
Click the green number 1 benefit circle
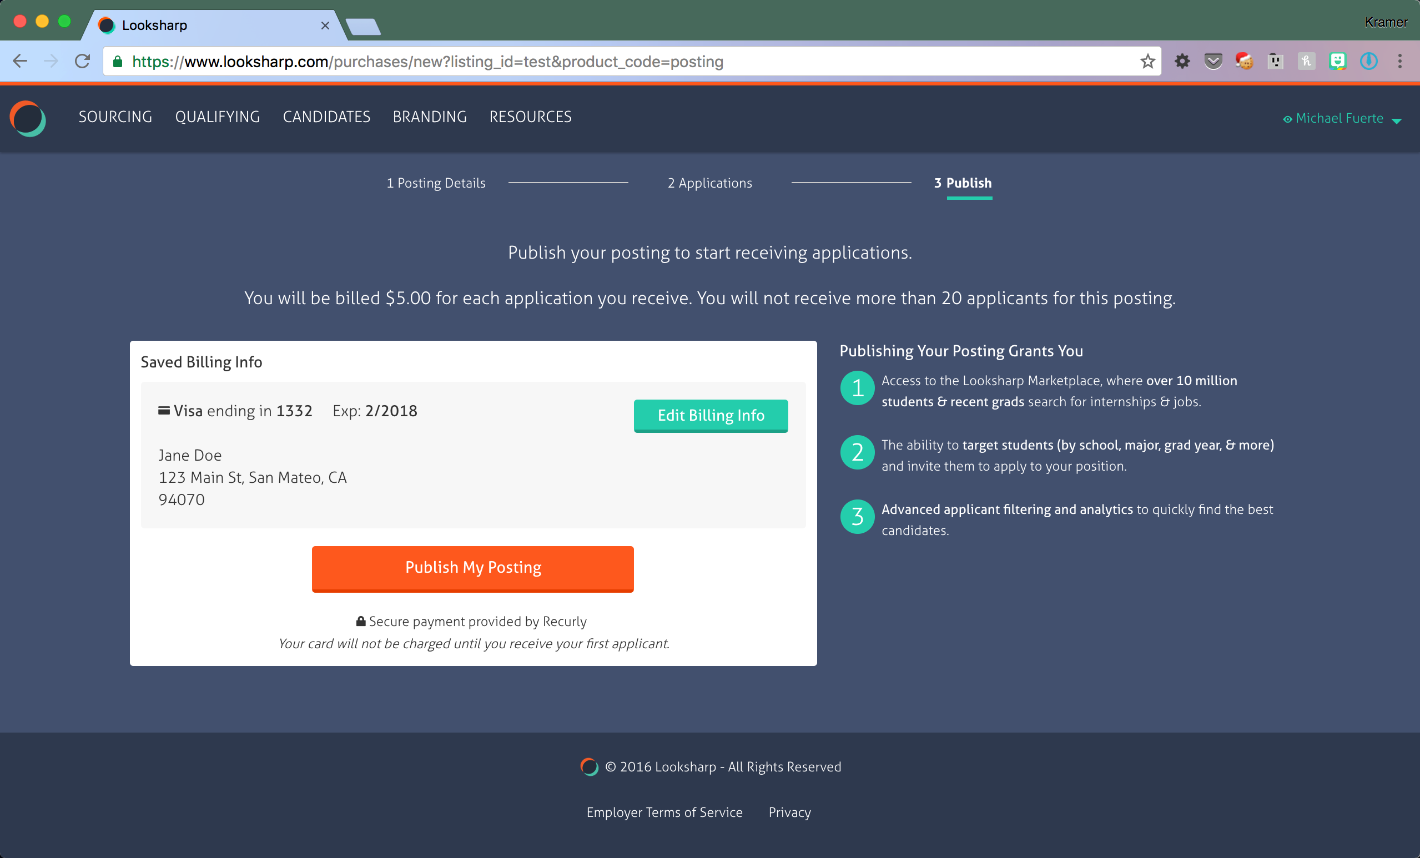858,388
